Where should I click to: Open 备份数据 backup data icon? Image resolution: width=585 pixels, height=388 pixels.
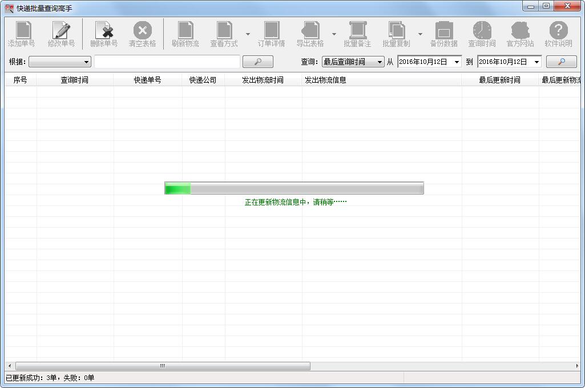[444, 30]
